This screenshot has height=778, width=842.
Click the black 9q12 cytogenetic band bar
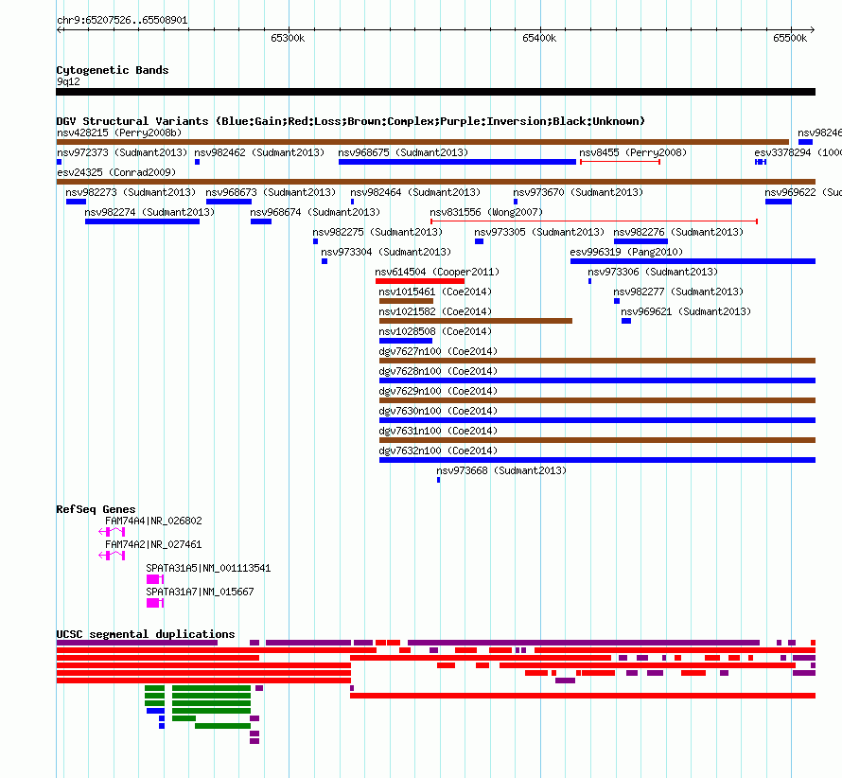[435, 92]
